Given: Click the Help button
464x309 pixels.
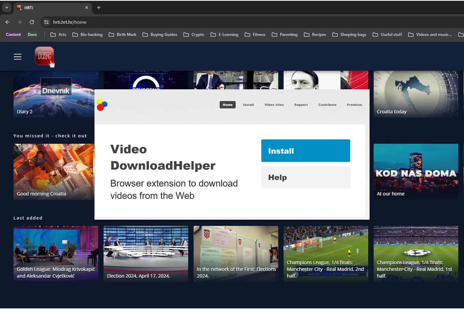Looking at the screenshot, I should [x=305, y=177].
